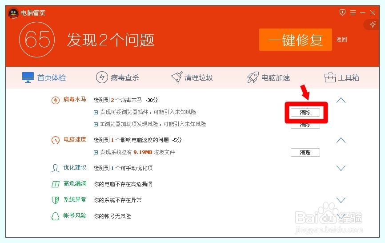Click the 优化建议 category label
385x243 pixels.
coord(75,168)
